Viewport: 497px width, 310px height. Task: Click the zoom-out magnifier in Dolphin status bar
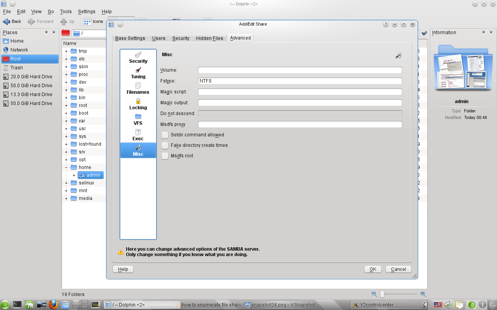click(374, 294)
